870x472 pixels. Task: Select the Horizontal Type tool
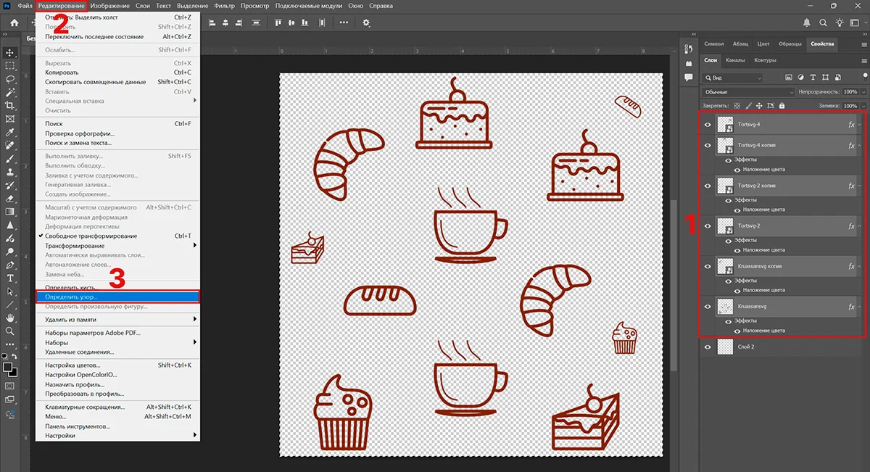tap(10, 278)
